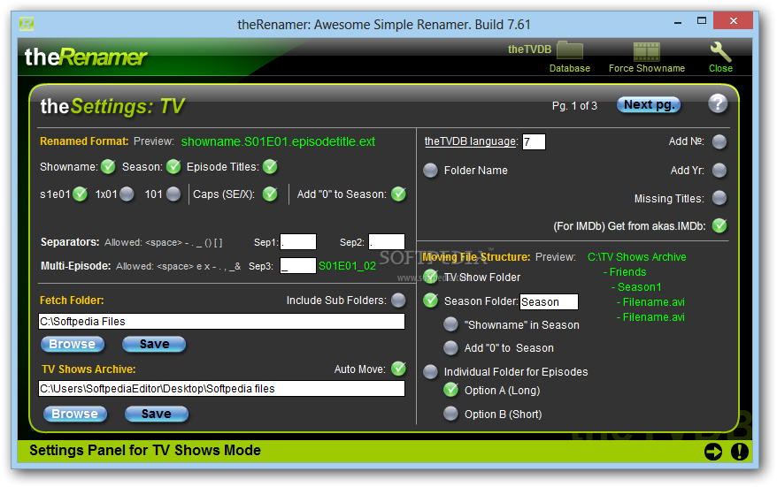
Task: Toggle Season Folder option
Action: [x=431, y=301]
